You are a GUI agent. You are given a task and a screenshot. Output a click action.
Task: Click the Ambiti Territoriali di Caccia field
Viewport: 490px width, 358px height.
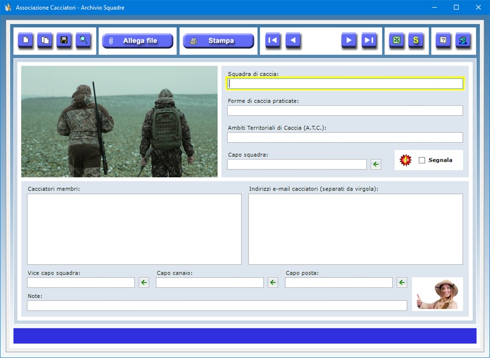[x=345, y=137]
